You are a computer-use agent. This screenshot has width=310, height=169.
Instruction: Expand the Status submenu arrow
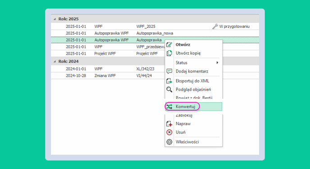tap(217, 63)
